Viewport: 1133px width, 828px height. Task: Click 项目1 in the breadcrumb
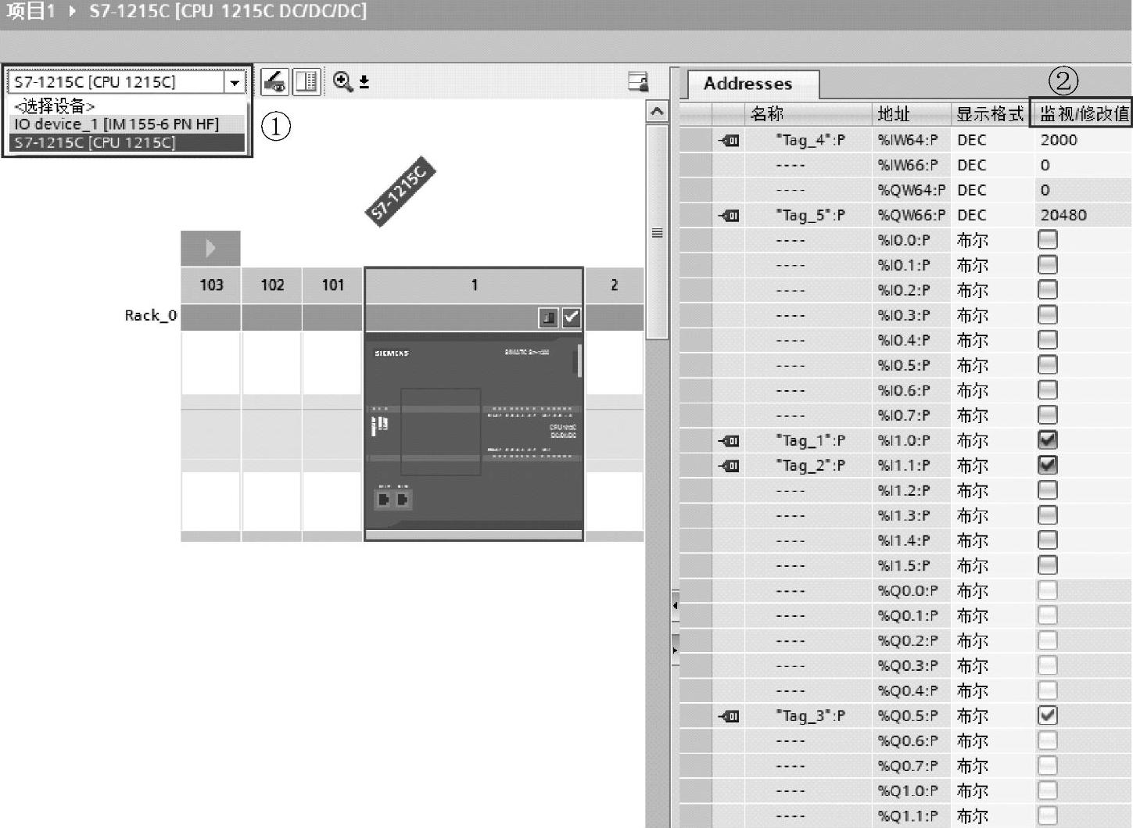point(30,12)
